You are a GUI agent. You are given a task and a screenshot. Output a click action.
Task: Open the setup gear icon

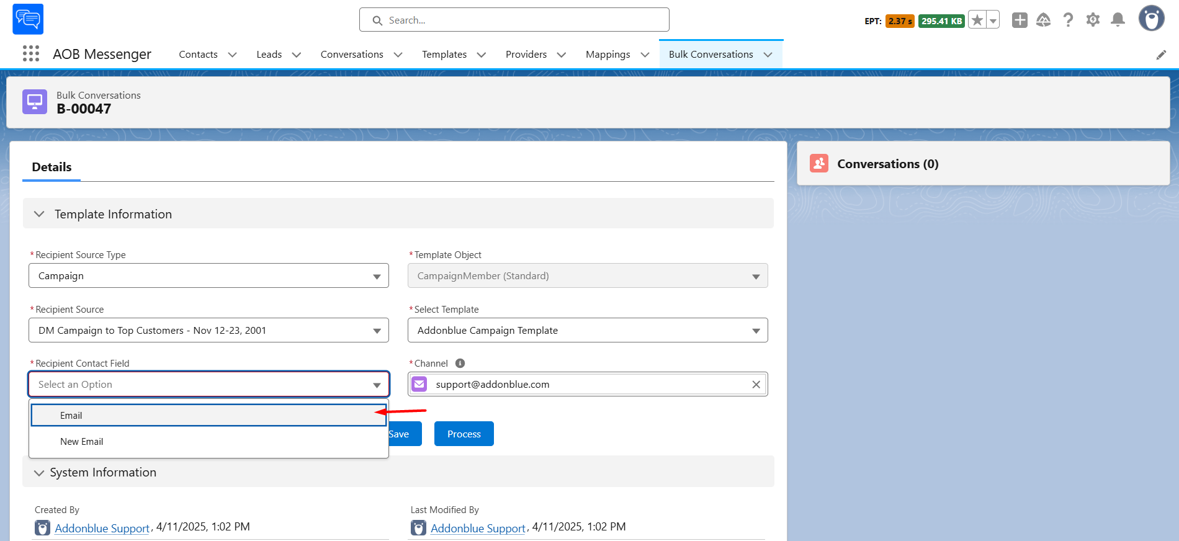pyautogui.click(x=1093, y=20)
